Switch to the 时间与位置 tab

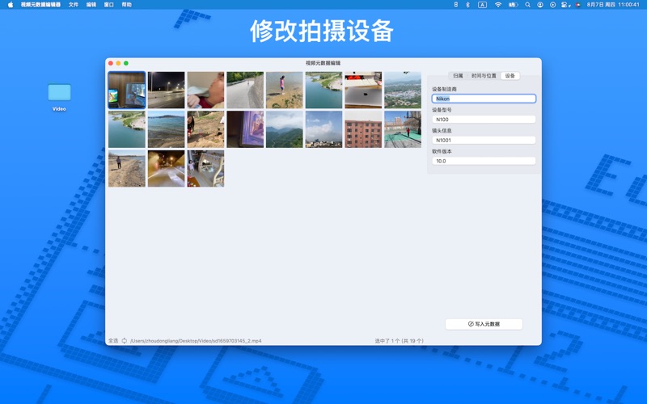(x=484, y=75)
